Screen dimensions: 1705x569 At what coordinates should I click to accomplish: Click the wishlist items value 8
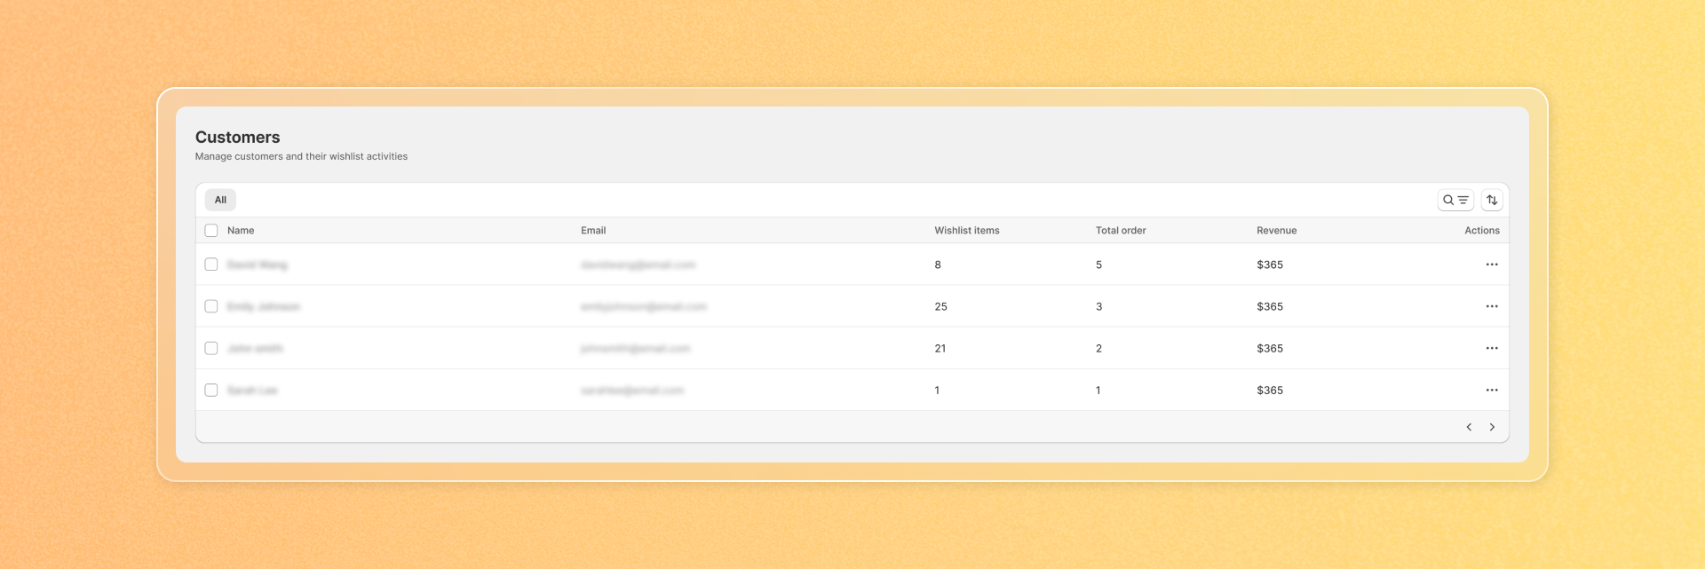click(x=938, y=265)
